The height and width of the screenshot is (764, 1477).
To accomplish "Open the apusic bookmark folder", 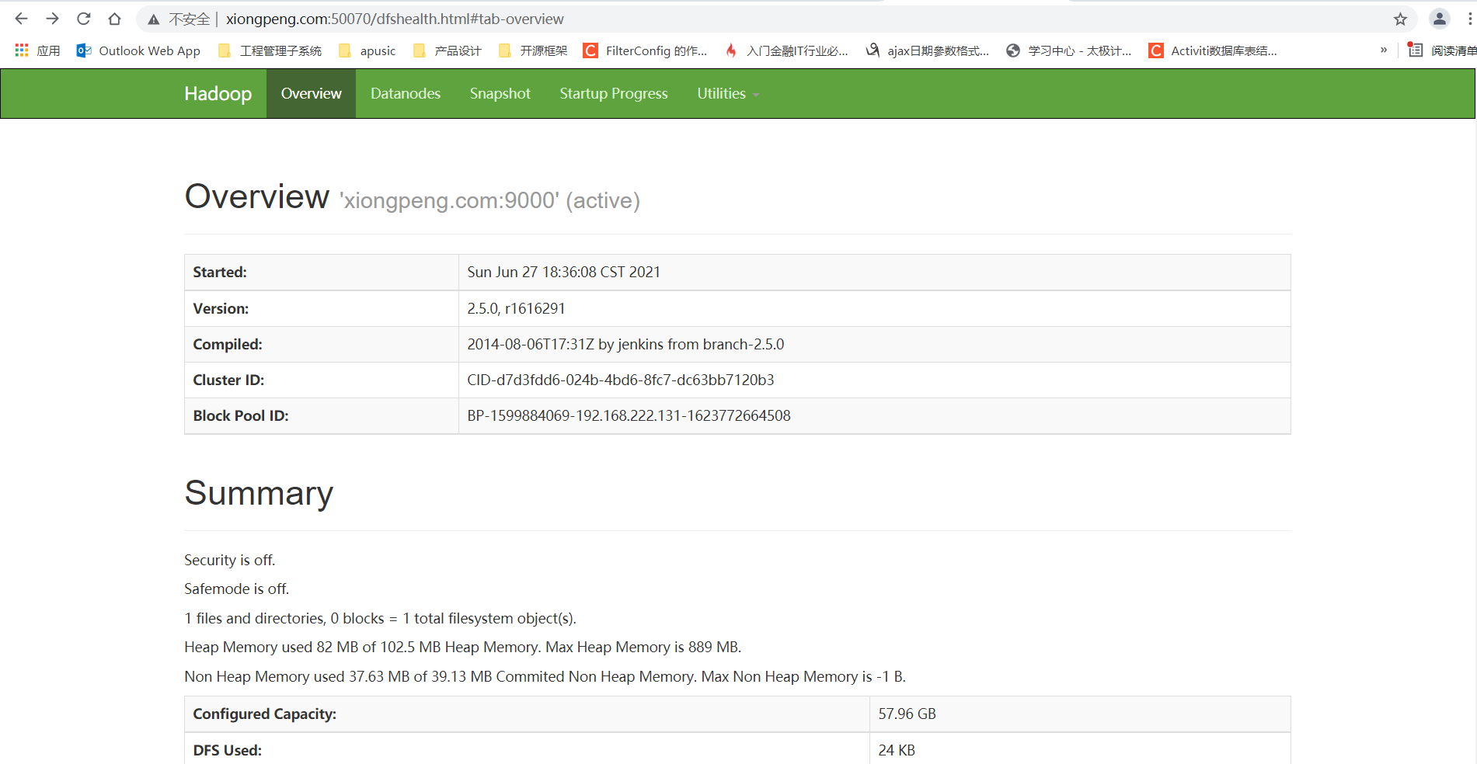I will pos(368,50).
